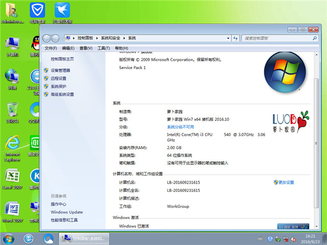Click 更改设置 link

pyautogui.click(x=286, y=183)
